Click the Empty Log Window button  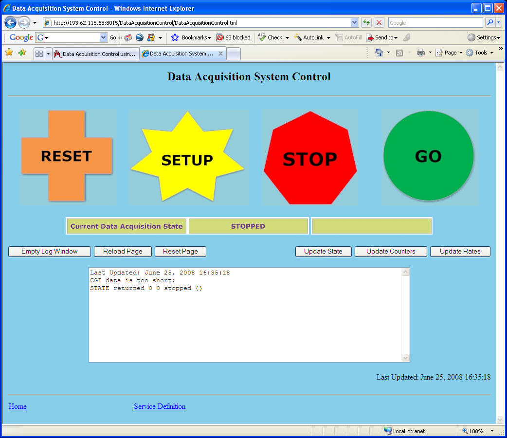coord(50,252)
